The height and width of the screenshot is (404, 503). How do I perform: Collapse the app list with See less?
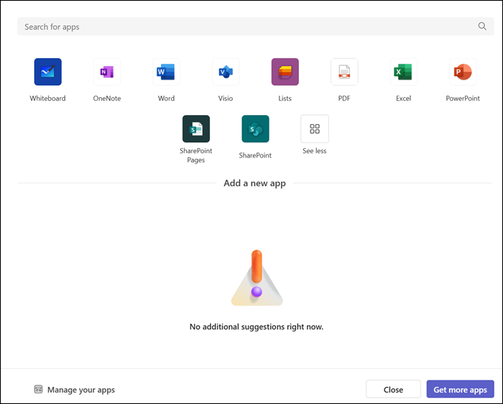tap(314, 129)
